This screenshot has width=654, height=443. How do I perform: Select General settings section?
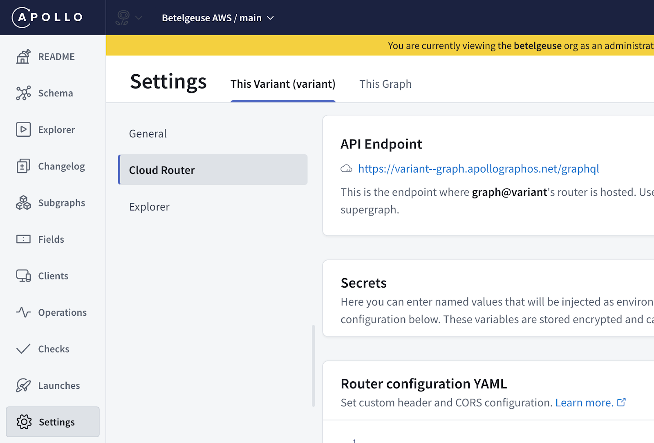(x=213, y=133)
